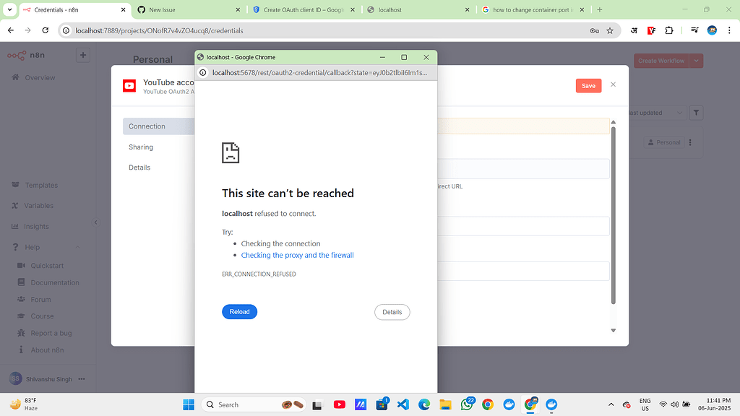Open the Insights panel
Screen dimensions: 740x416
(x=40, y=226)
